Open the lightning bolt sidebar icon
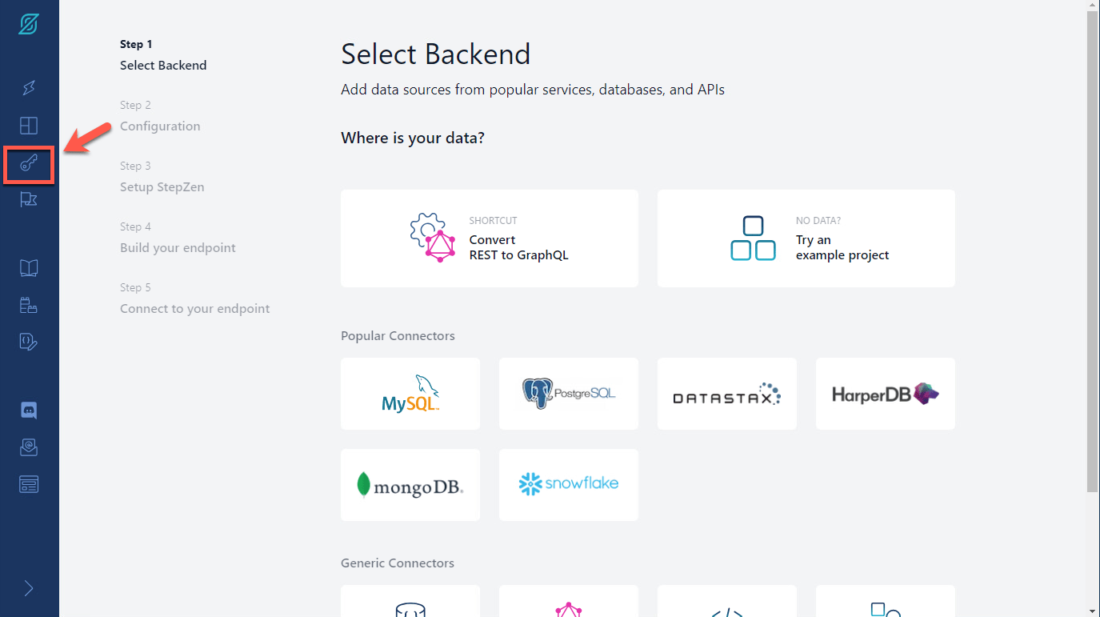1100x617 pixels. 29,88
